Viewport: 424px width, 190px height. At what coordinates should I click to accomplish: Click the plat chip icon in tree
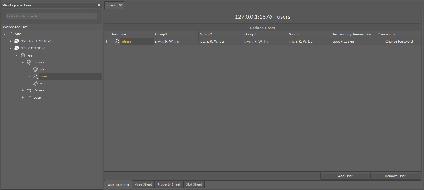(35, 69)
